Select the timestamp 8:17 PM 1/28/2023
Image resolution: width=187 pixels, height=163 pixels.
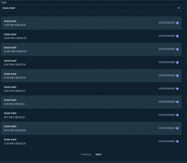(x=14, y=117)
